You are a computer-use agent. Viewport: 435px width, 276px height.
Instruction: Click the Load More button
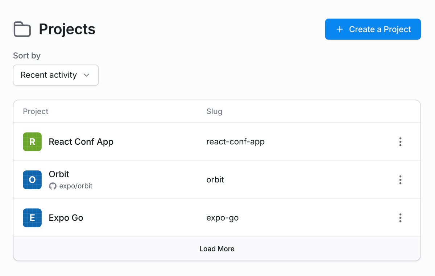(x=217, y=249)
